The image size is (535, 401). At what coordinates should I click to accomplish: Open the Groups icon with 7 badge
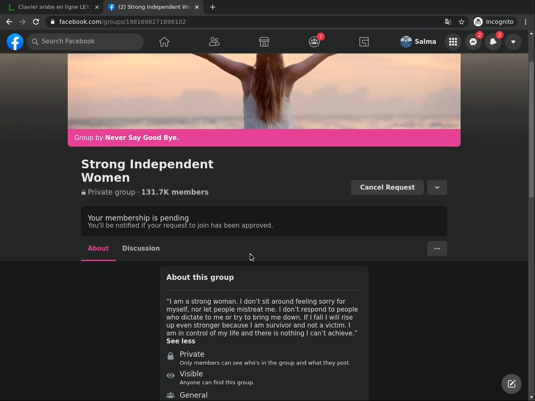[314, 42]
